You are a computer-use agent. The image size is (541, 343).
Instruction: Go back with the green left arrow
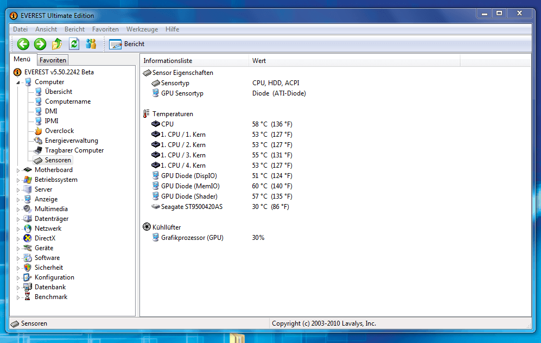[23, 44]
